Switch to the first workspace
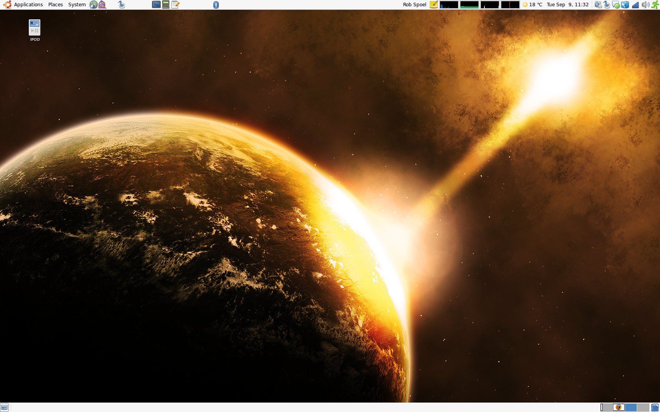 (x=607, y=407)
